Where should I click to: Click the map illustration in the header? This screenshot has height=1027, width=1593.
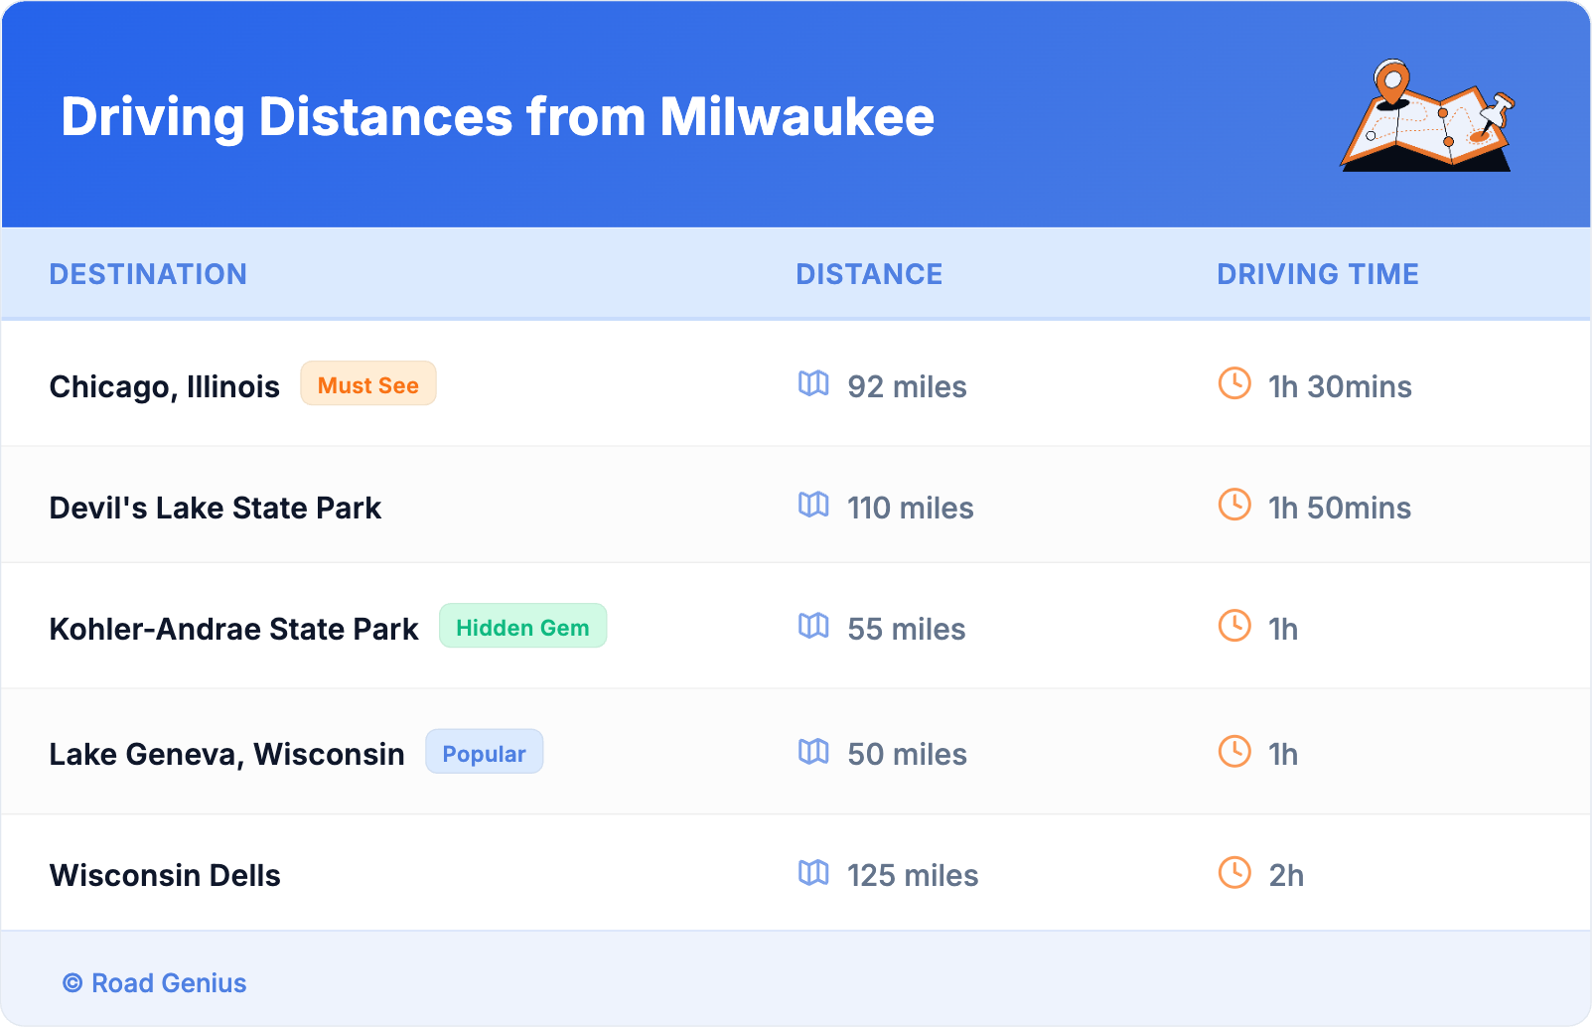point(1427,117)
